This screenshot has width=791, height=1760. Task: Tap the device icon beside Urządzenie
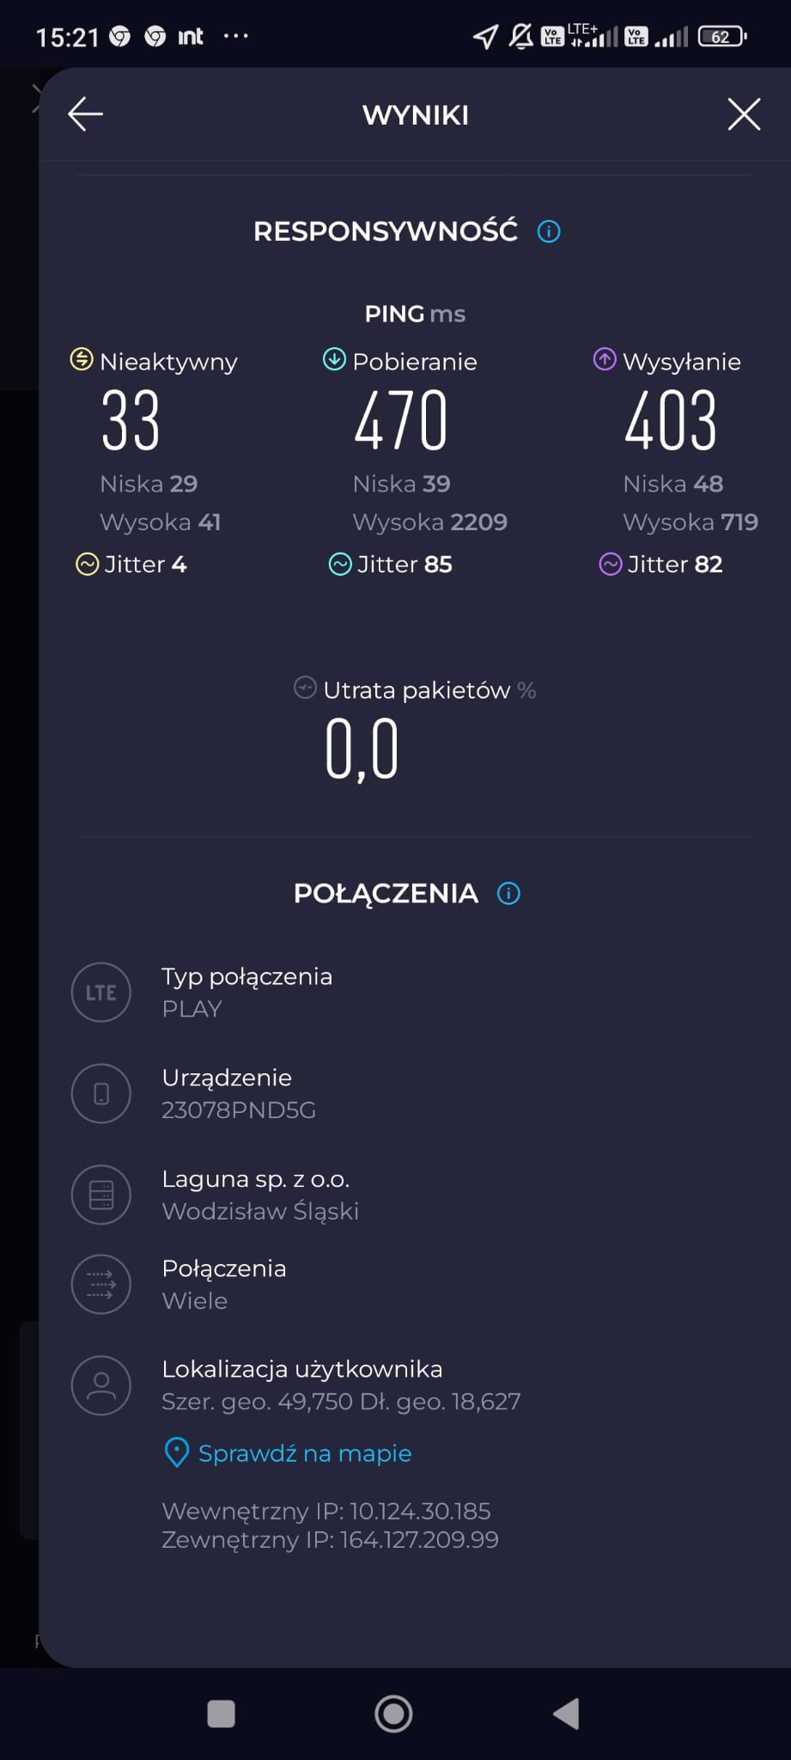tap(101, 1094)
